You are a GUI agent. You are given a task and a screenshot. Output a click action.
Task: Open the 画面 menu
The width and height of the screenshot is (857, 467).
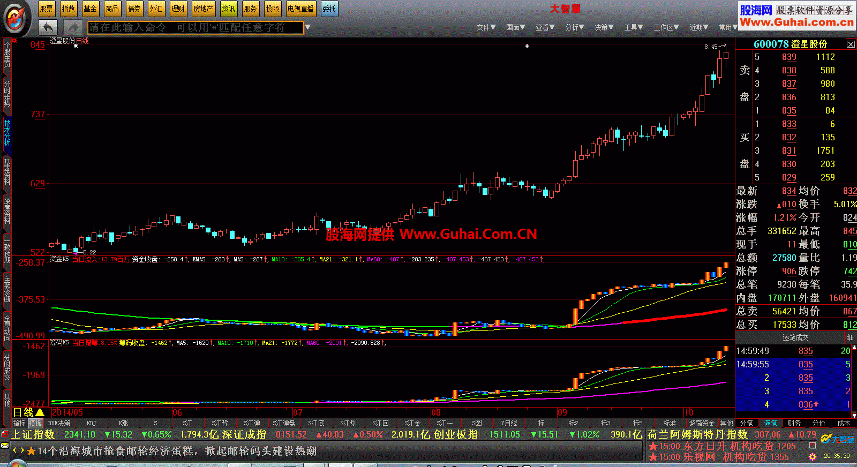pos(516,27)
